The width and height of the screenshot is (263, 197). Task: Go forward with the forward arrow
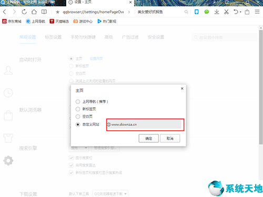point(14,12)
